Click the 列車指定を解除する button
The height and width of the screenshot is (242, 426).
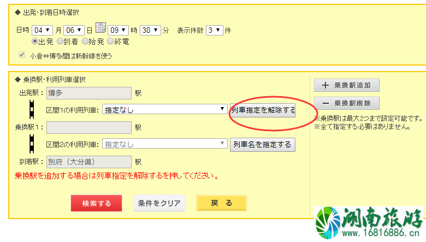point(263,110)
